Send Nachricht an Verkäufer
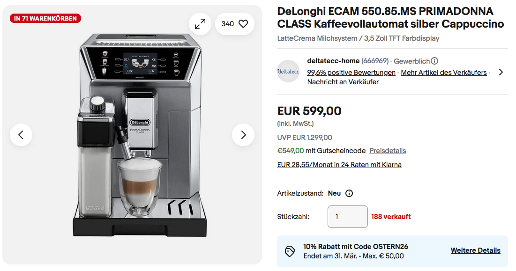Screen dimensions: 516x271 pyautogui.click(x=343, y=82)
